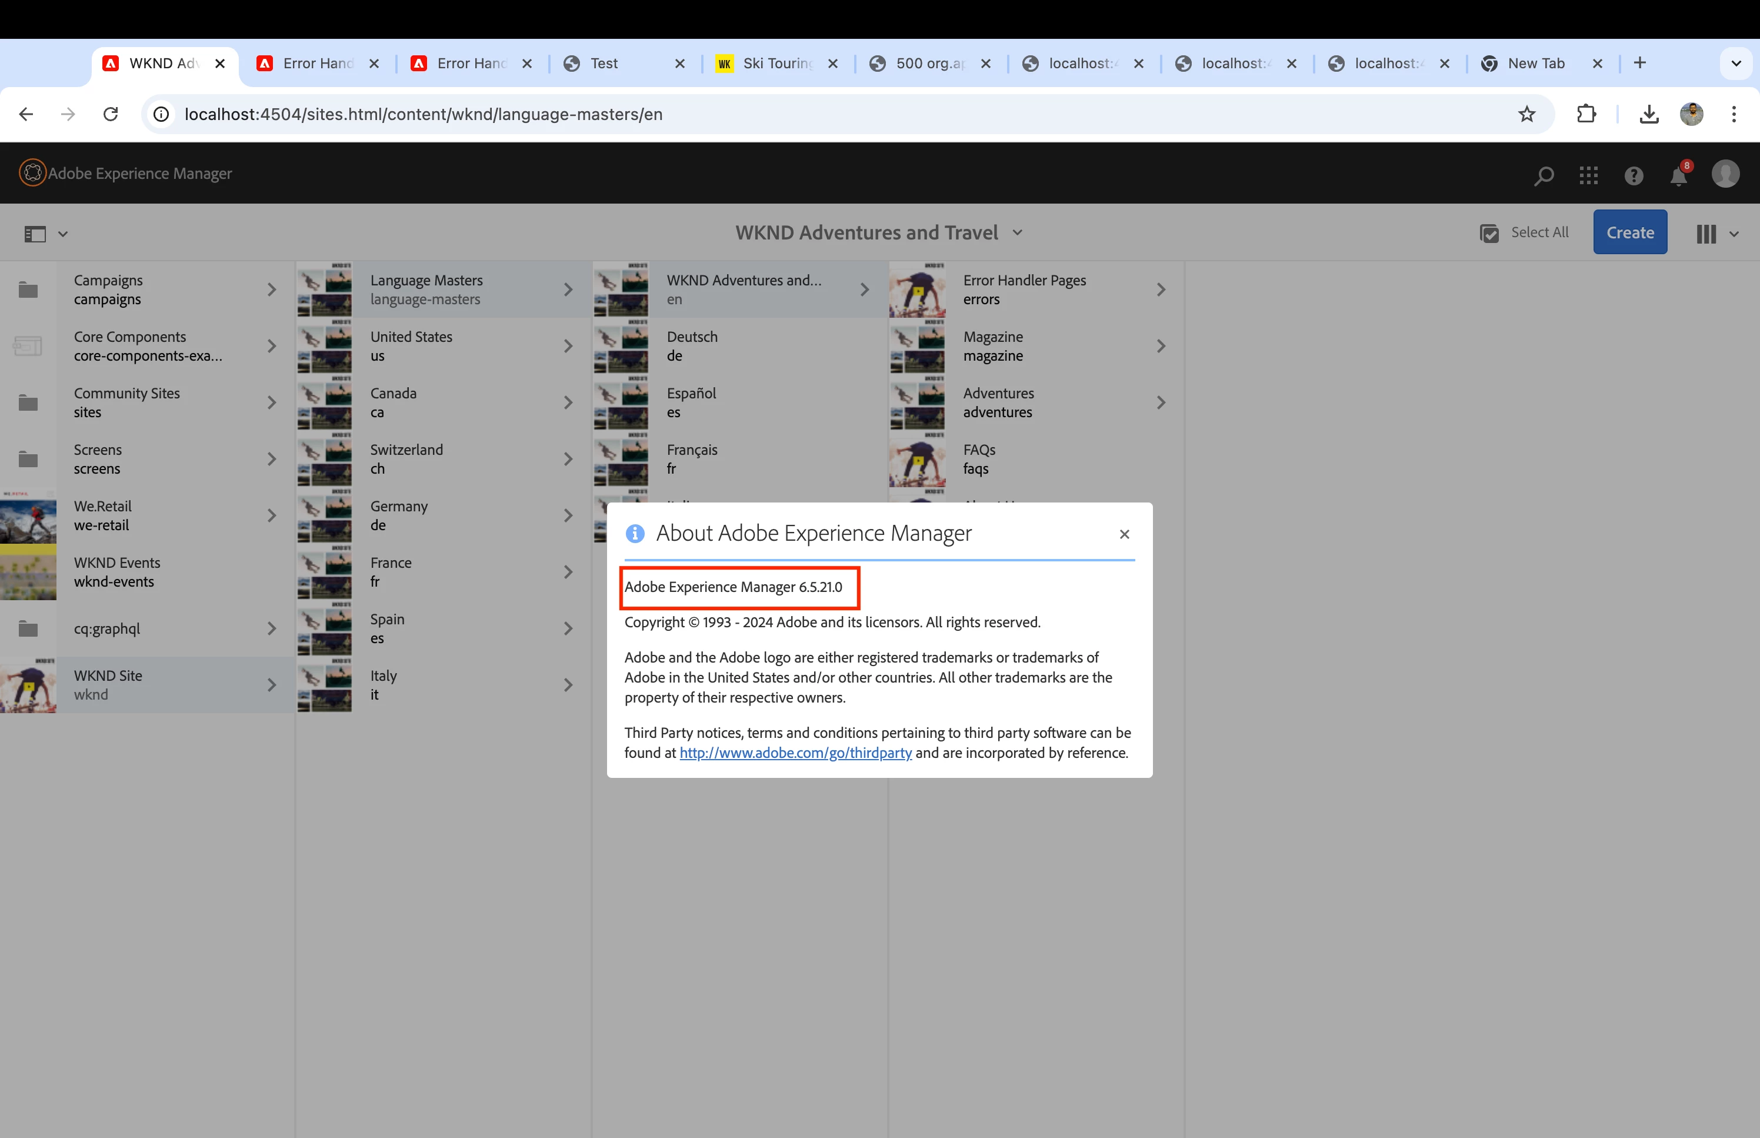Open the AEM user profile avatar
This screenshot has height=1138, width=1760.
(x=1725, y=174)
